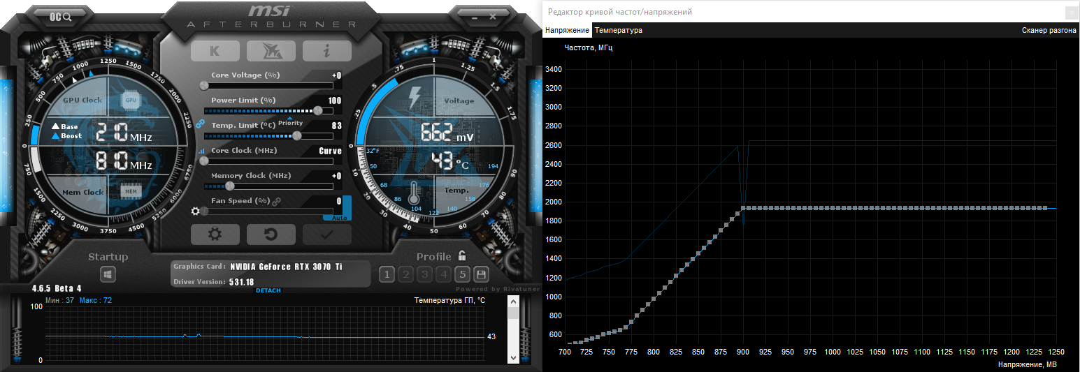1080x372 pixels.
Task: Click the monitoring graph scroll down arrow
Action: (x=514, y=357)
